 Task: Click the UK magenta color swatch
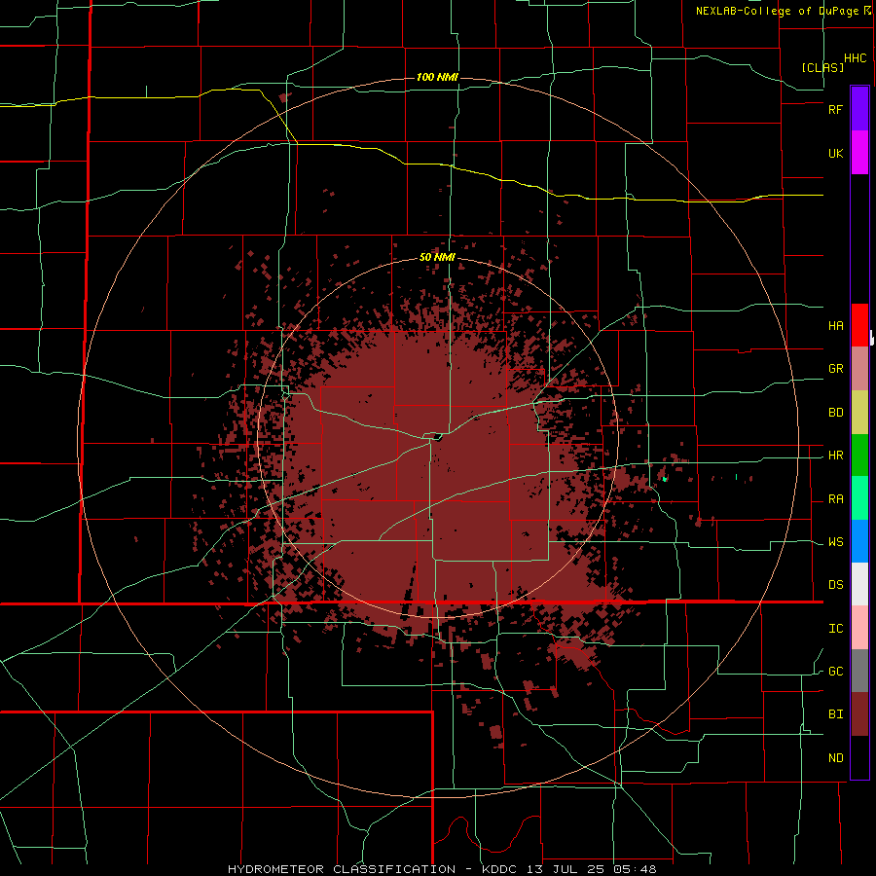pyautogui.click(x=859, y=153)
